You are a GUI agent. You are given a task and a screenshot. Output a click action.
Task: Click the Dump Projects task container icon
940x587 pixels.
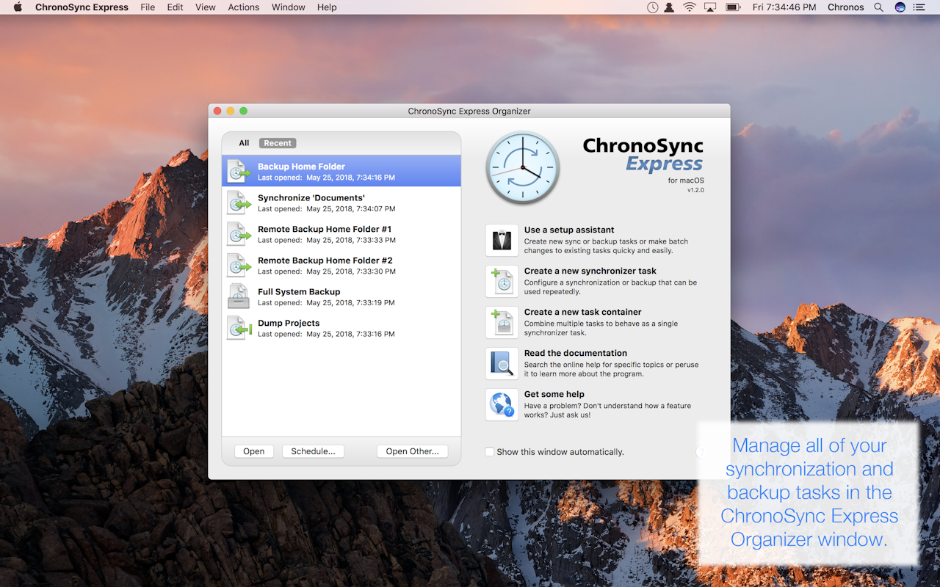click(238, 328)
